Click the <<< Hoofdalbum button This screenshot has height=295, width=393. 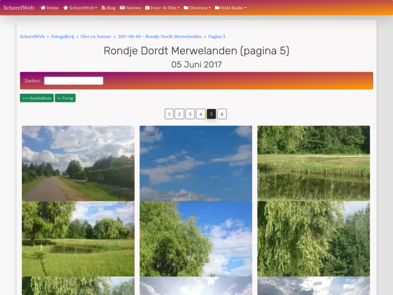(x=37, y=98)
